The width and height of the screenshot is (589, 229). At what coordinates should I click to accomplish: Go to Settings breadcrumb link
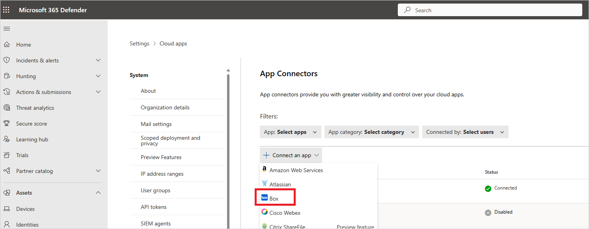(x=140, y=44)
